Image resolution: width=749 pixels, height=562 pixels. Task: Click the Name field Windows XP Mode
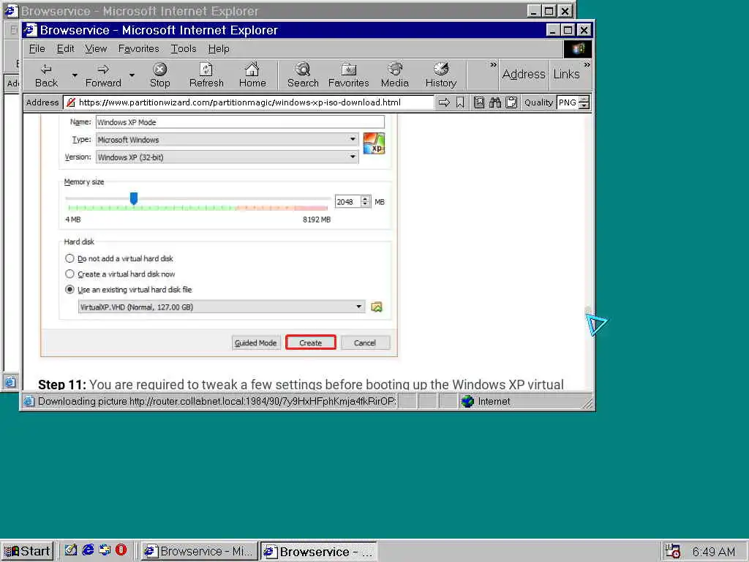tap(240, 122)
